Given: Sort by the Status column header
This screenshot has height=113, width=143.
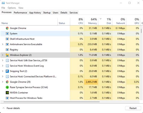Looking at the screenshot, I should (64, 21).
